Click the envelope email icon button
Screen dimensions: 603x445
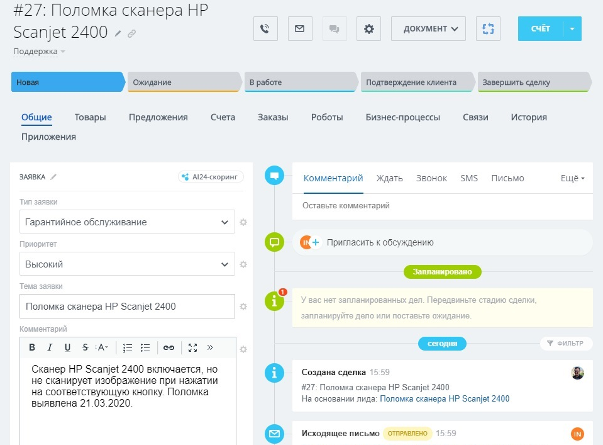(x=300, y=28)
